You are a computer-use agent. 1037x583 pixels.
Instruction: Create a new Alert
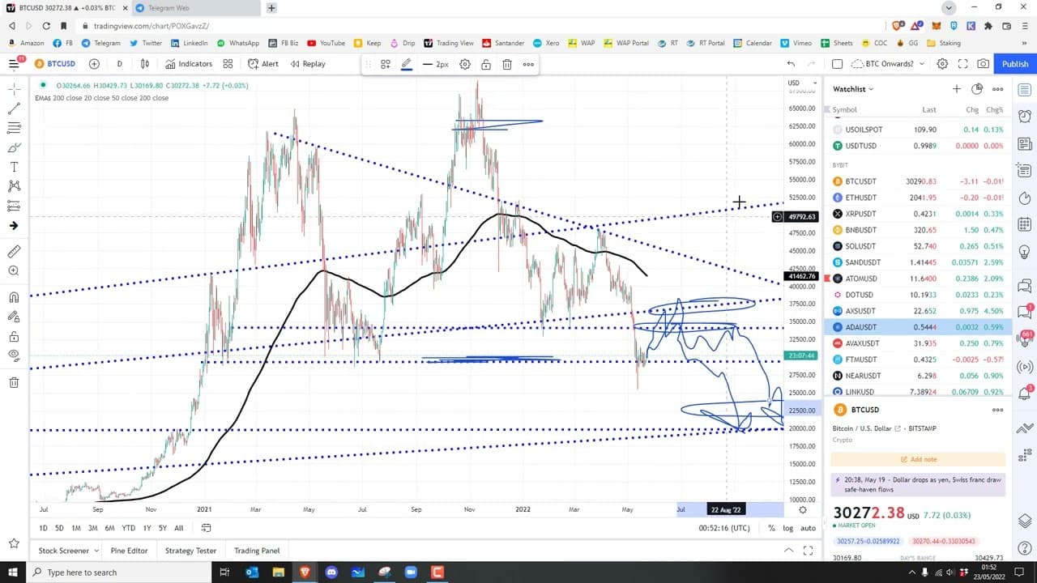click(263, 64)
